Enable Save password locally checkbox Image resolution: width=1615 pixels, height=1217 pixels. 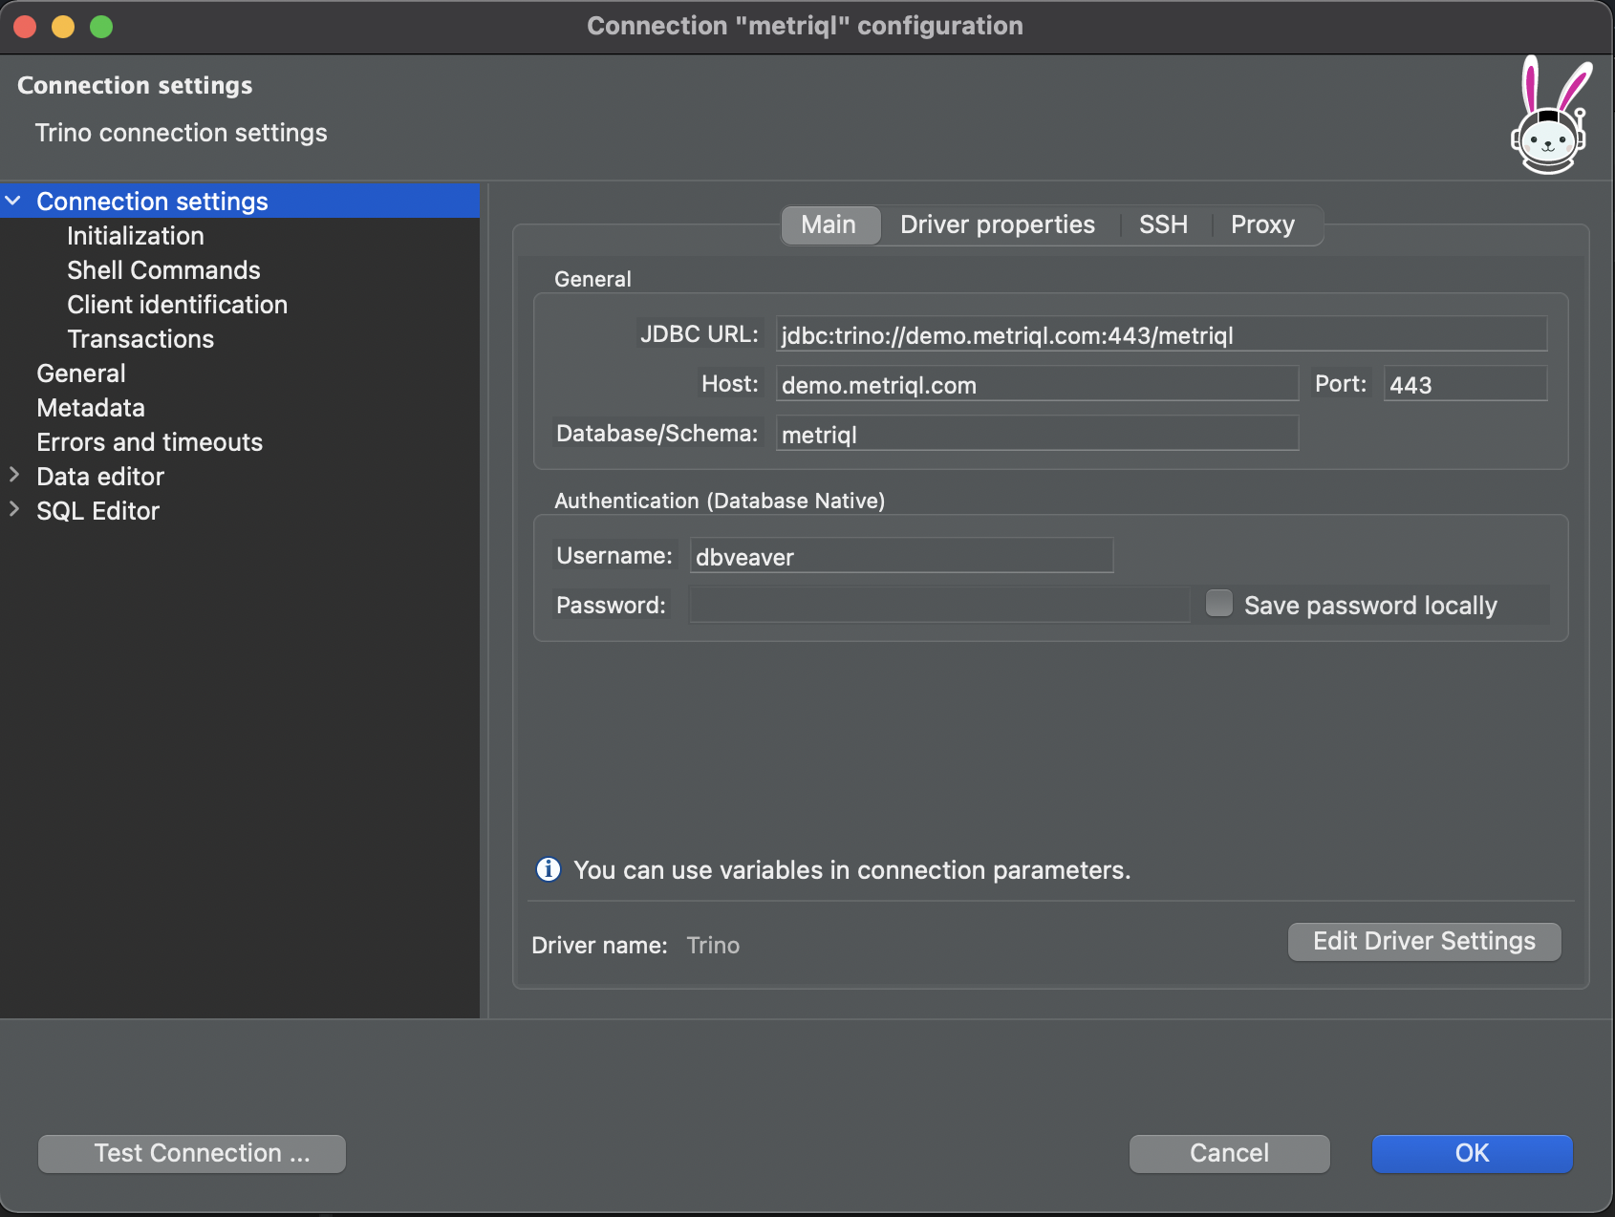pyautogui.click(x=1219, y=604)
